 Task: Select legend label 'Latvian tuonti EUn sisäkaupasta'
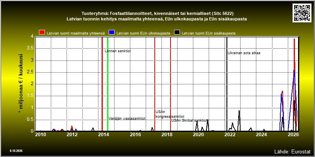pos(209,33)
